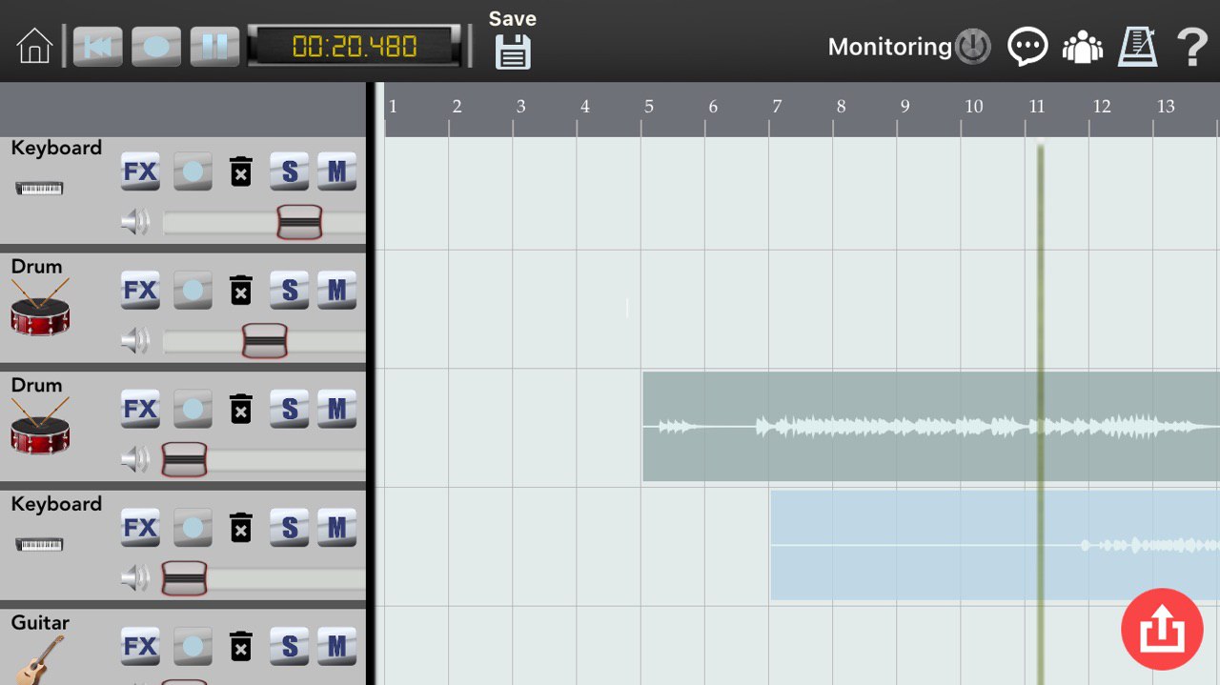Image resolution: width=1220 pixels, height=685 pixels.
Task: Select the acoustic guitar icon on the Guitar track
Action: coord(40,659)
